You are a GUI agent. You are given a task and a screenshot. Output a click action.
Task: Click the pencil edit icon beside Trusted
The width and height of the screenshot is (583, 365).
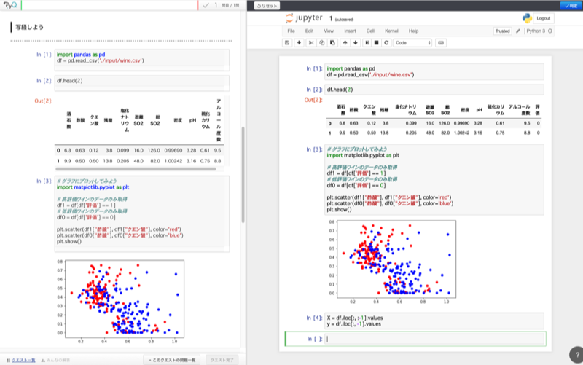coord(518,31)
